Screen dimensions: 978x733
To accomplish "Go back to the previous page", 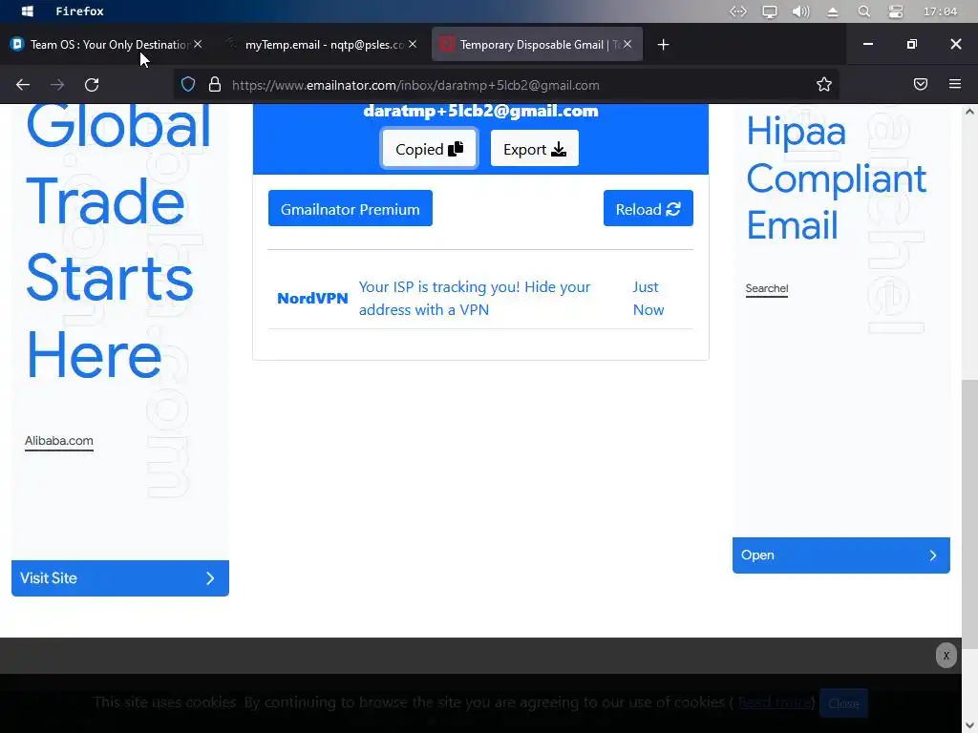I will [x=23, y=85].
